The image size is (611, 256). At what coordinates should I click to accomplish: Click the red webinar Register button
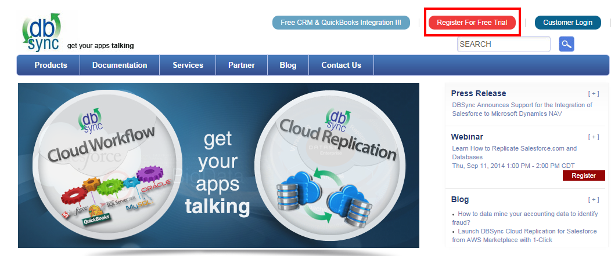pyautogui.click(x=584, y=175)
